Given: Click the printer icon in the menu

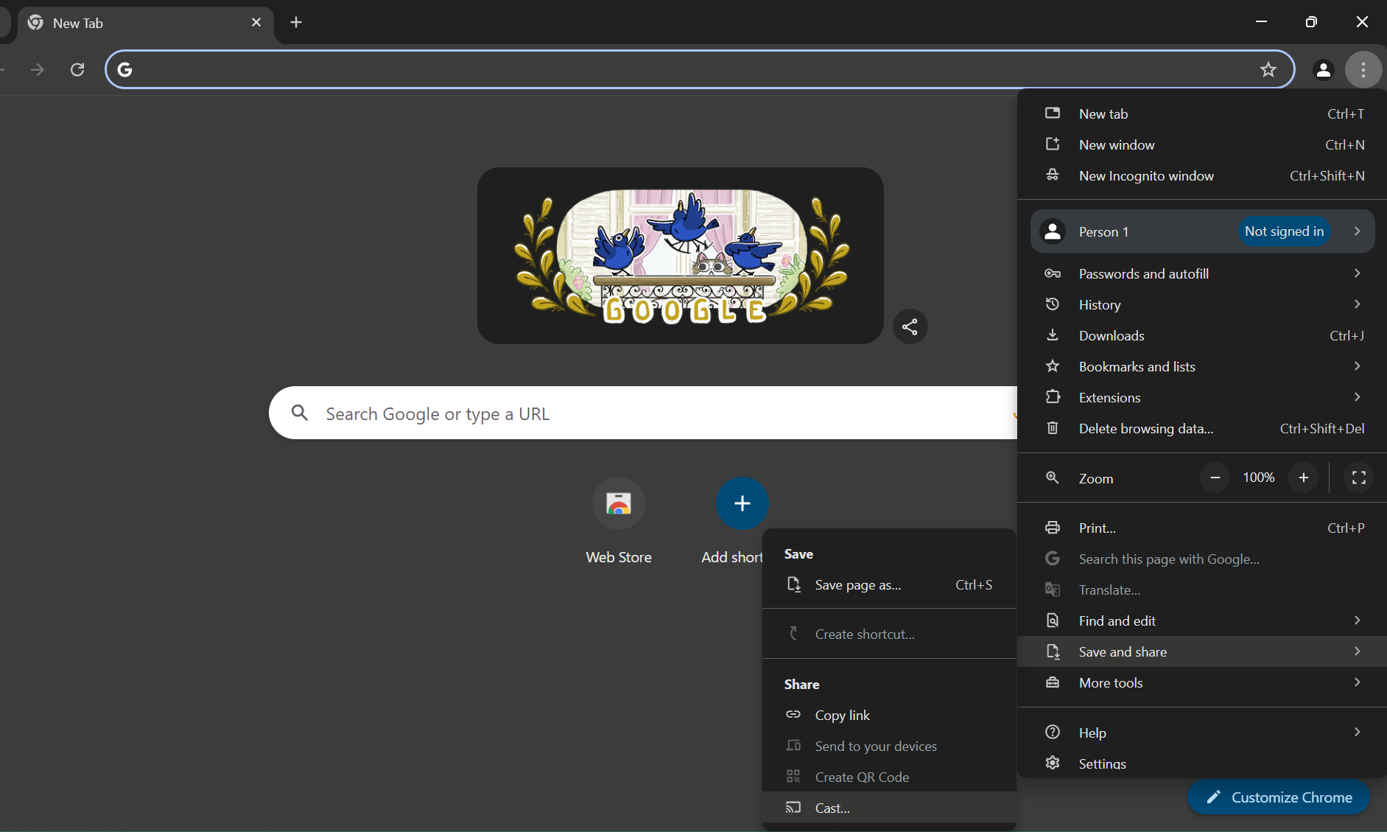Looking at the screenshot, I should (x=1053, y=528).
